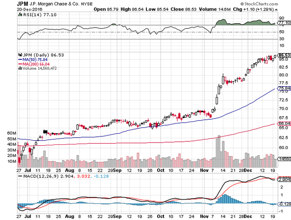Click the JPM (Daily) 86.53 legend

(x=43, y=55)
